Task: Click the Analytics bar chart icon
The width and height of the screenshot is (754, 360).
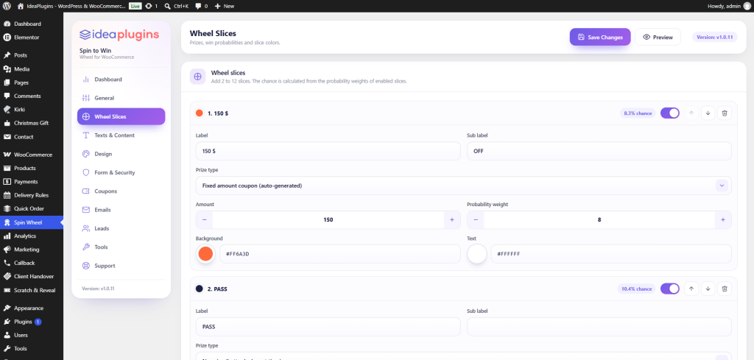Action: [x=7, y=236]
